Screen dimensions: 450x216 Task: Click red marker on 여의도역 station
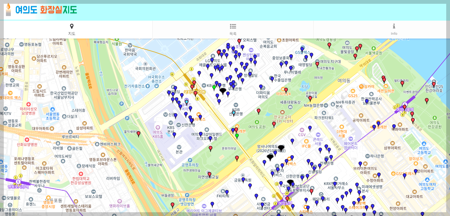click(x=287, y=199)
